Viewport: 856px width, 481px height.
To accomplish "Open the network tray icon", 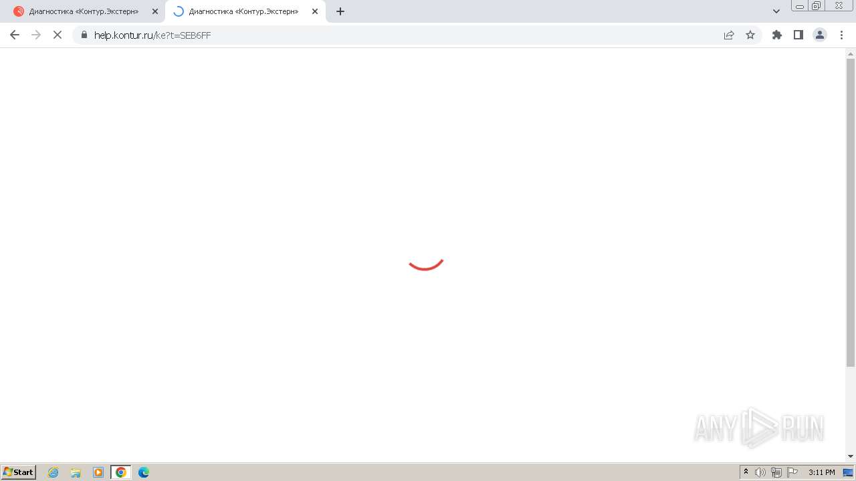I will pos(776,472).
